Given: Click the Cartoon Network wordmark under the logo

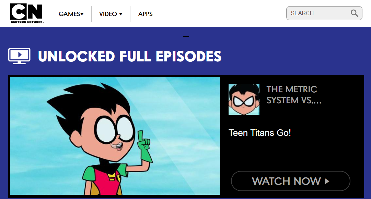Looking at the screenshot, I should [x=27, y=22].
